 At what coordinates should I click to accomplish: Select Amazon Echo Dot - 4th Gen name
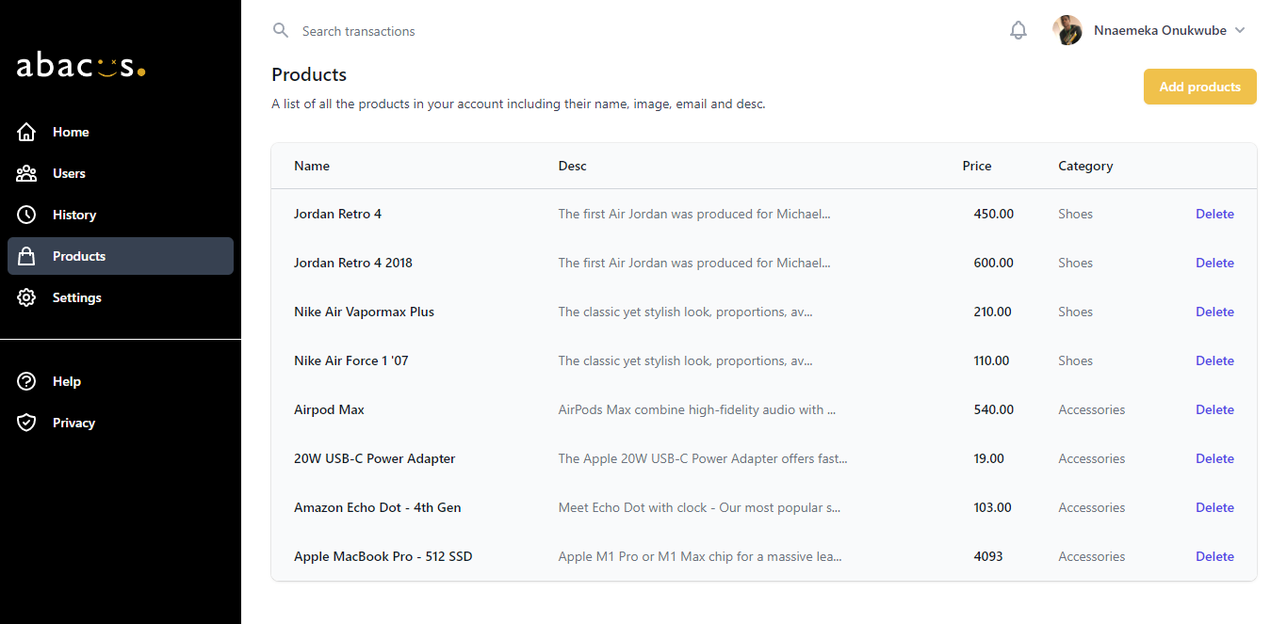tap(378, 507)
